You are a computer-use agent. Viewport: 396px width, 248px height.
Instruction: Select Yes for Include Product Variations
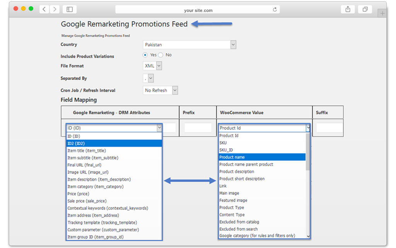coord(145,55)
